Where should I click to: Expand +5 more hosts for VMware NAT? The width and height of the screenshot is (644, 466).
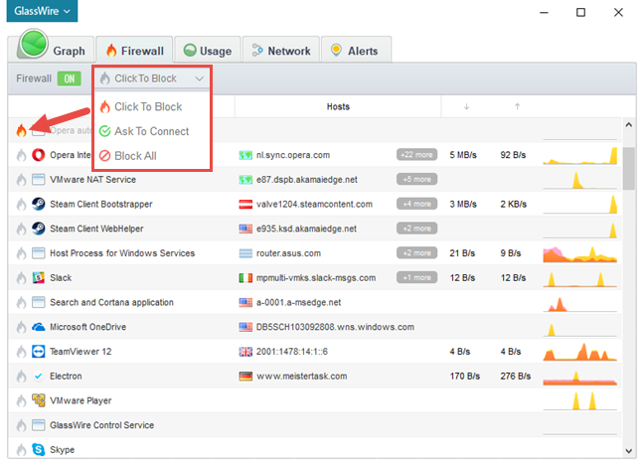[416, 180]
